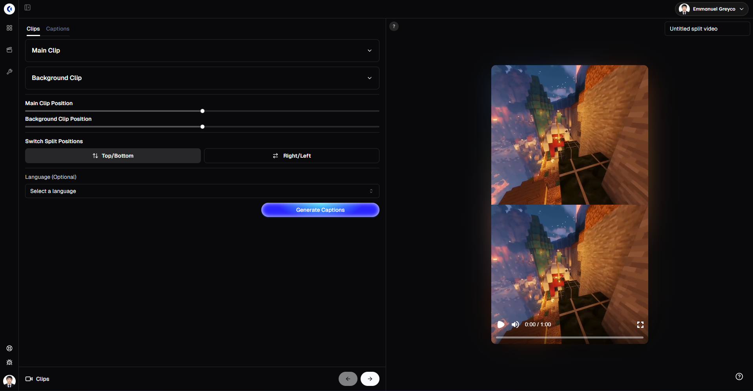Click the question mark above the preview
Screen dimensions: 753x391
coord(394,26)
